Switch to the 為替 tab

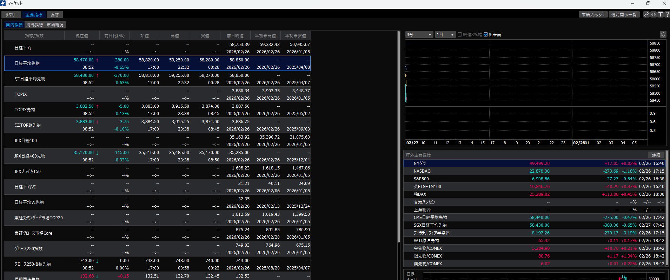click(x=55, y=15)
